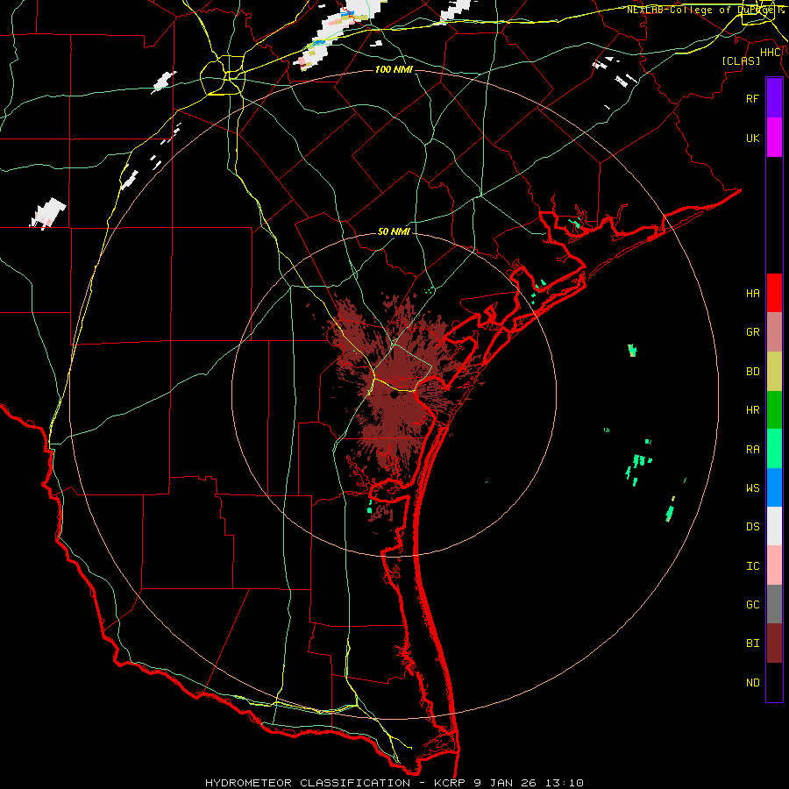Click the "GC" legend label
The image size is (789, 789).
[752, 605]
